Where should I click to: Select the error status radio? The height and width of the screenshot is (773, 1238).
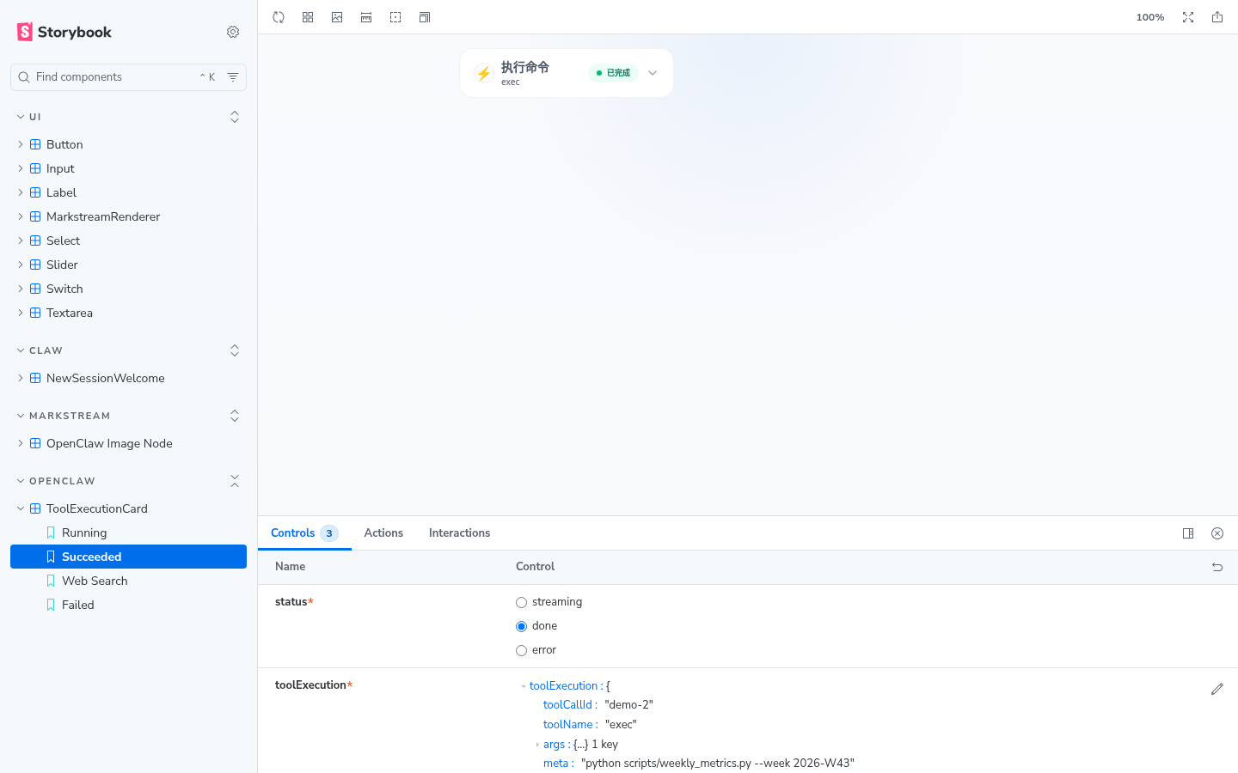(x=521, y=650)
